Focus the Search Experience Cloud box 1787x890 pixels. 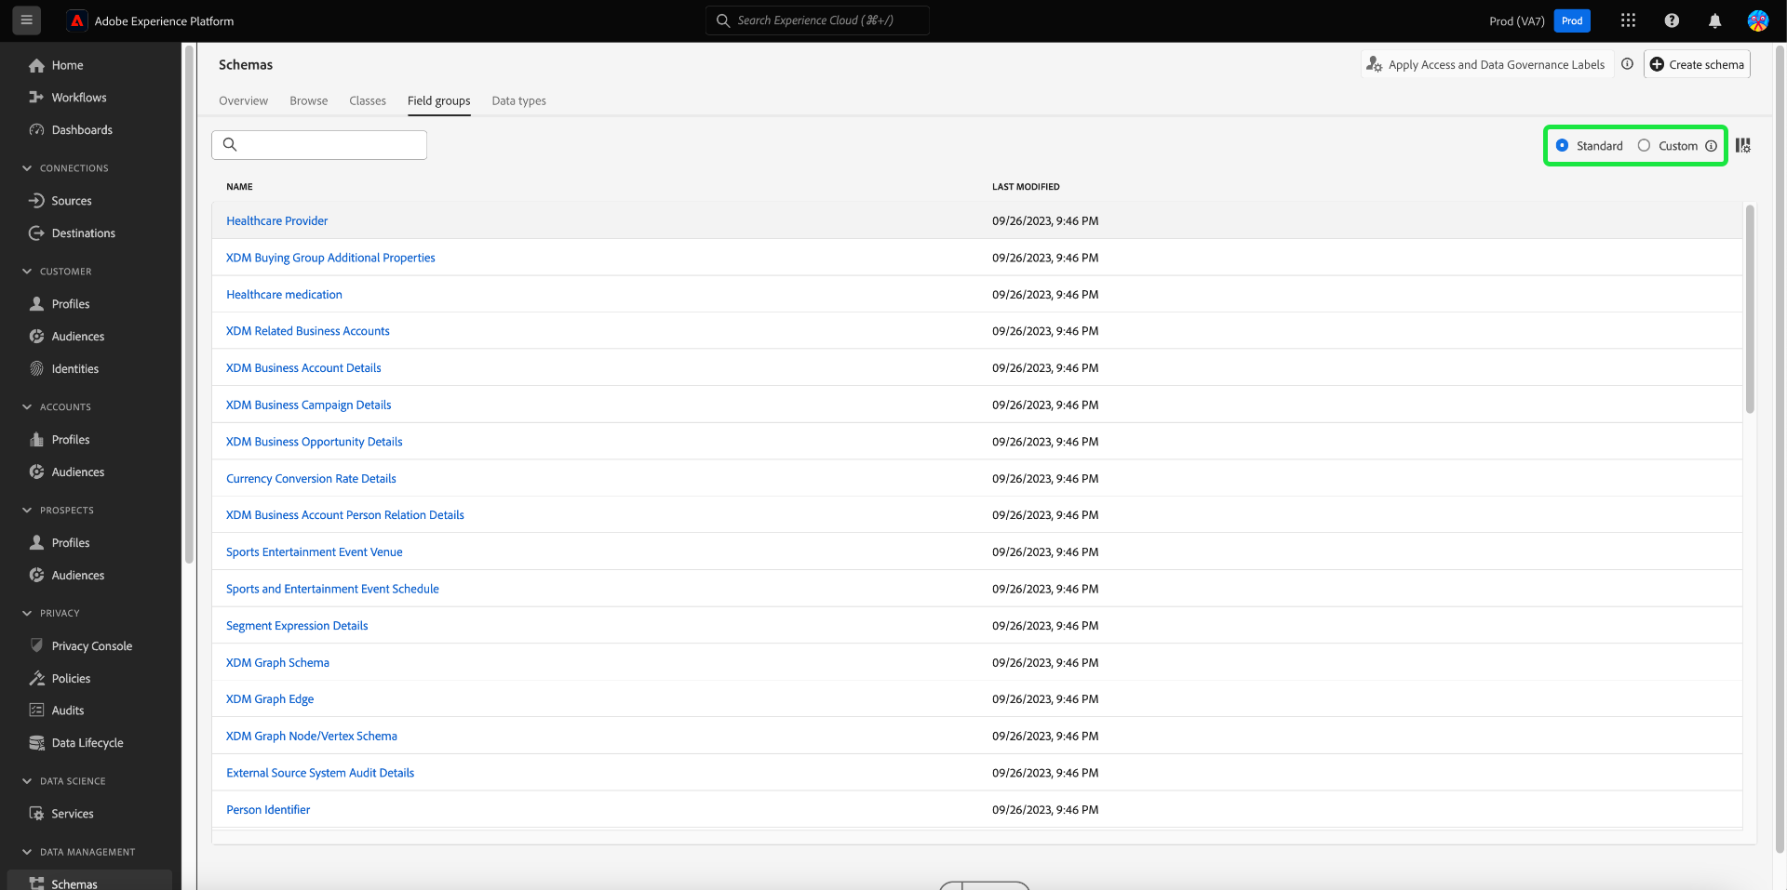(817, 20)
